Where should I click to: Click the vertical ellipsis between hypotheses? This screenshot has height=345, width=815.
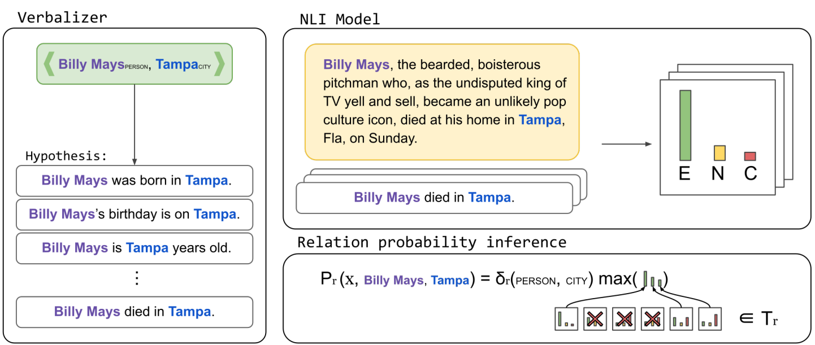(135, 278)
